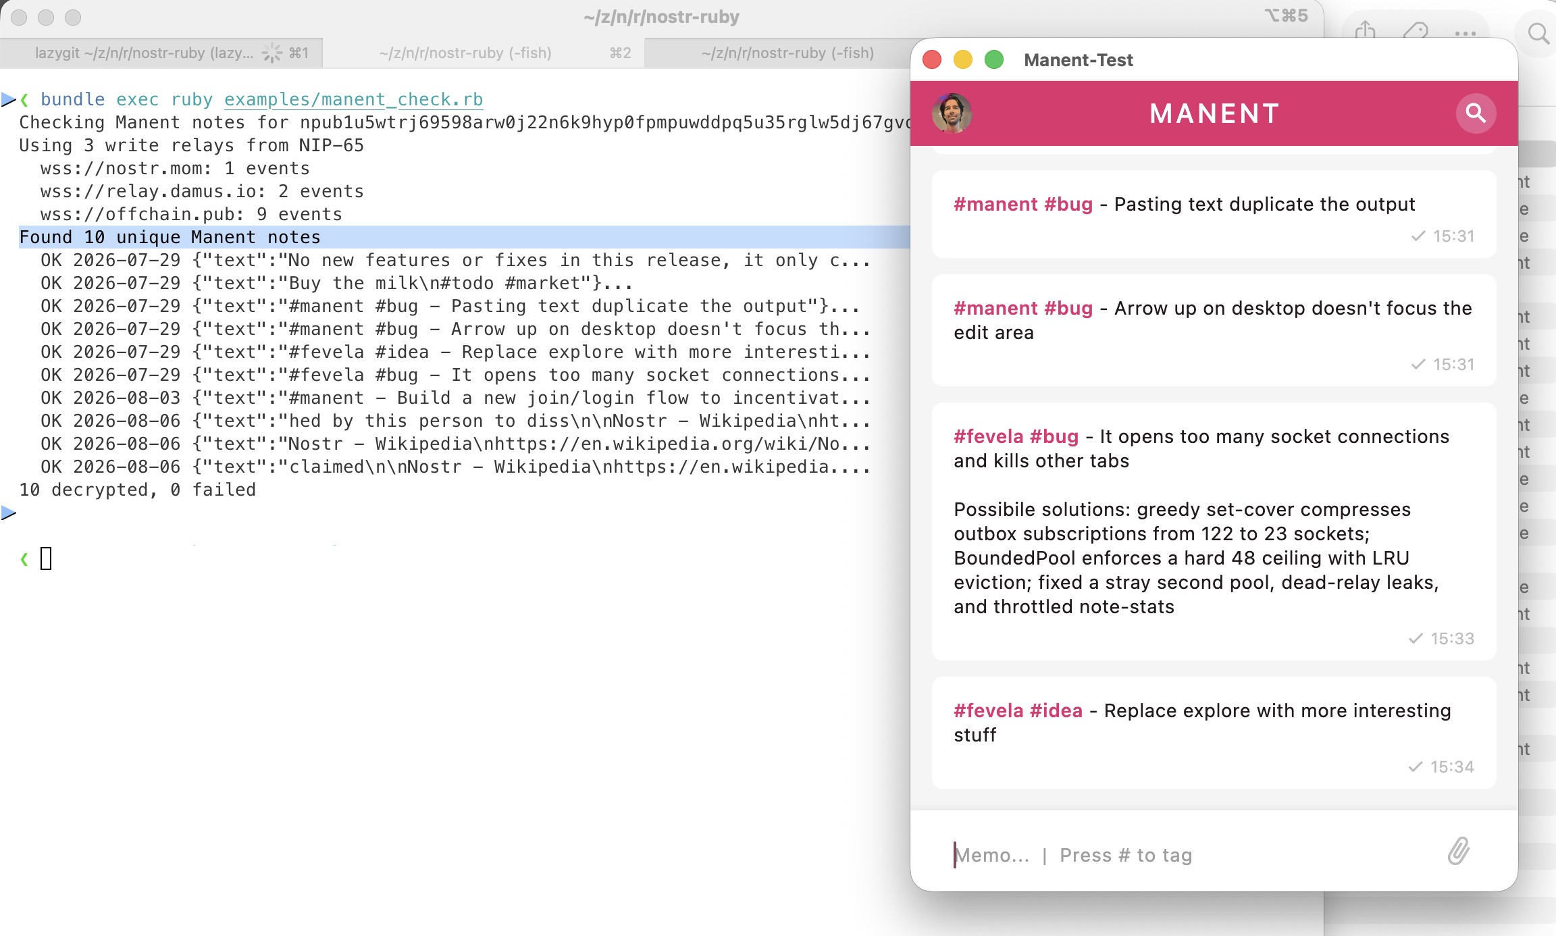This screenshot has width=1556, height=936.
Task: Click the tag icon in the background window
Action: point(1416,31)
